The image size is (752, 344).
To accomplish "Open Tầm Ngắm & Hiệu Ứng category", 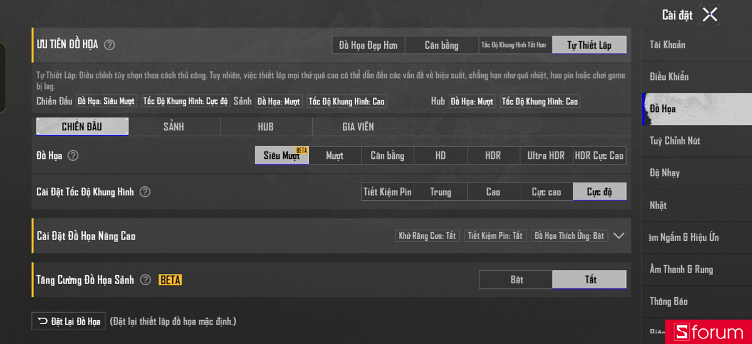I will 697,237.
